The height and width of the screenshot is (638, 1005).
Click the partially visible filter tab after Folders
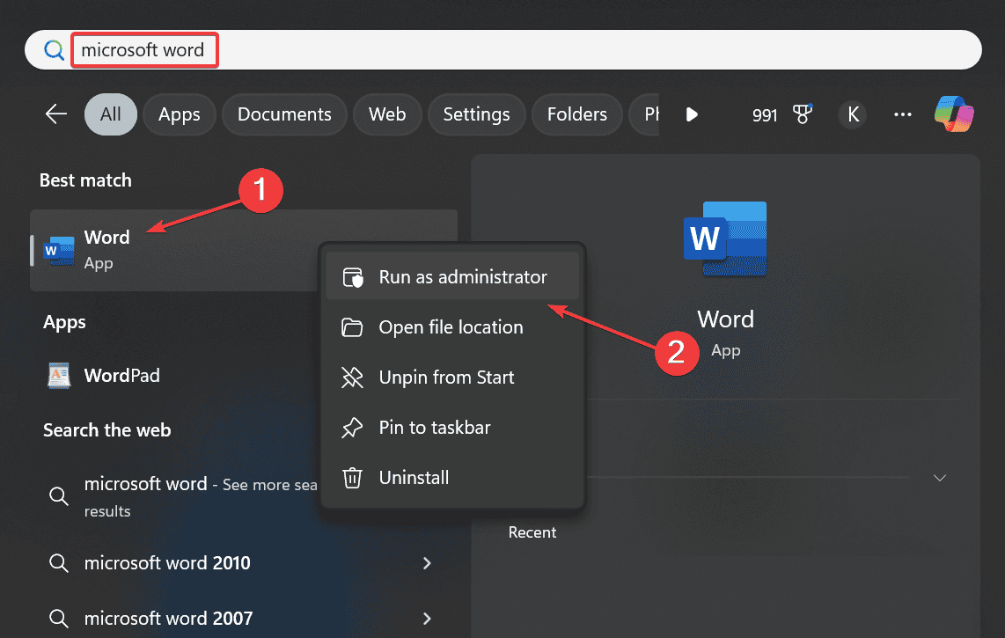(644, 114)
